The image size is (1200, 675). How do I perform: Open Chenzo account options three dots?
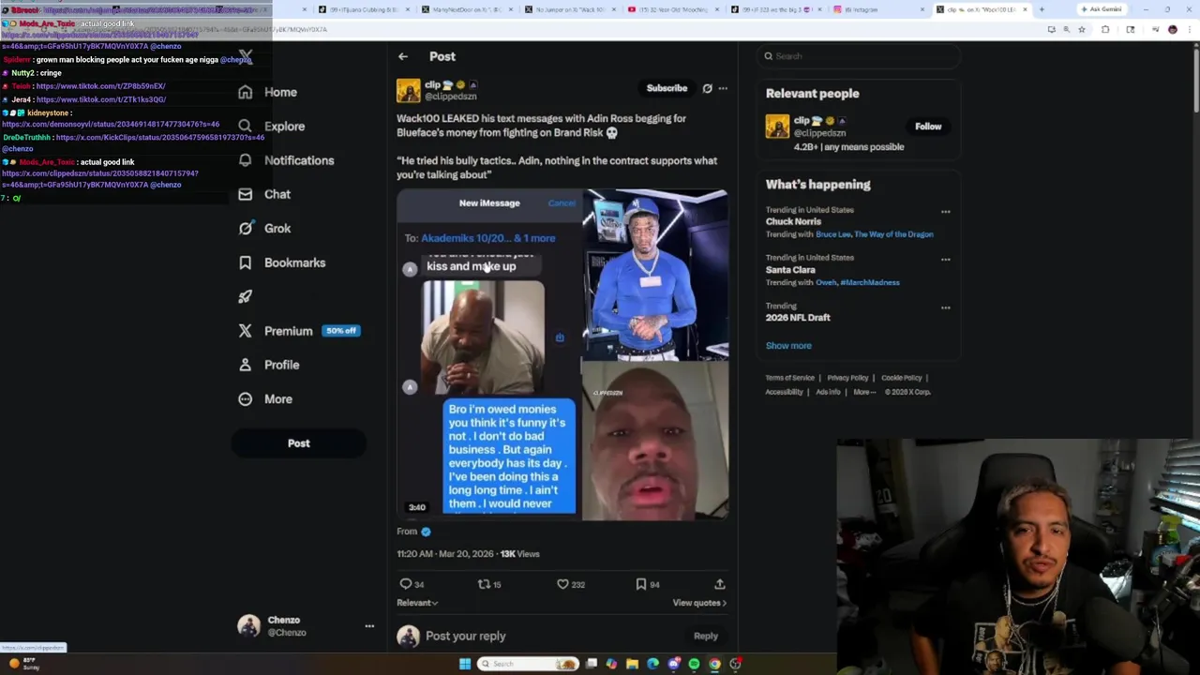369,625
